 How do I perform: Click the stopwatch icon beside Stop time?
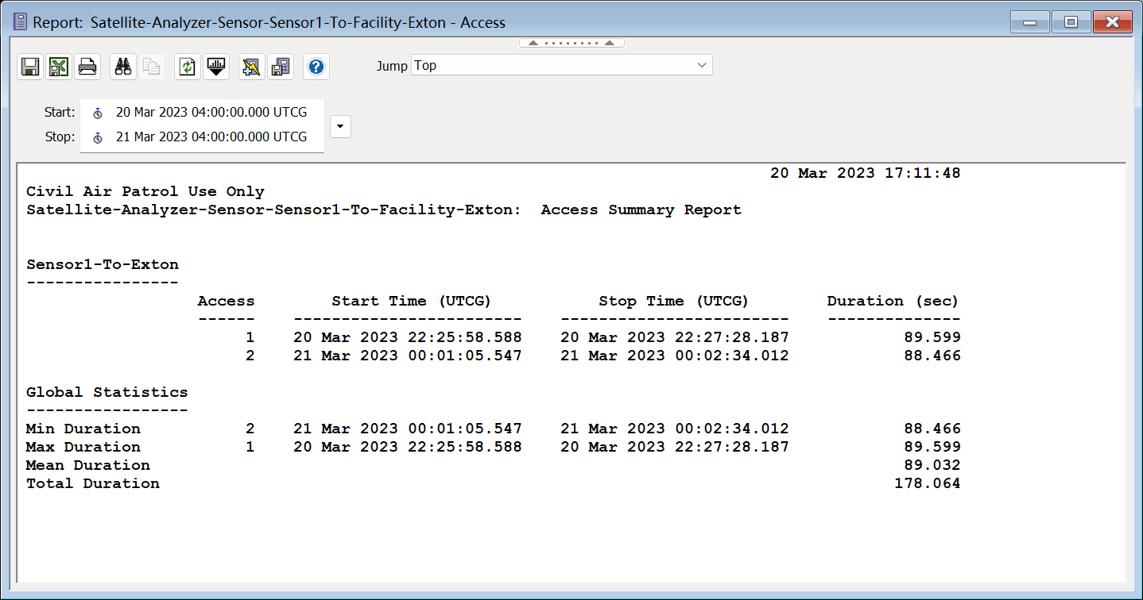pyautogui.click(x=98, y=137)
